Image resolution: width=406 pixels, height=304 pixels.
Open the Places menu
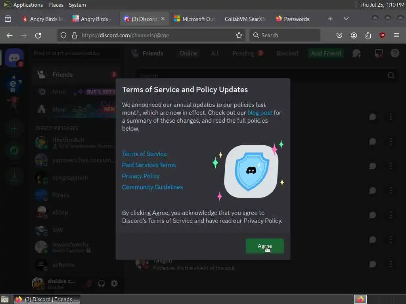(56, 5)
